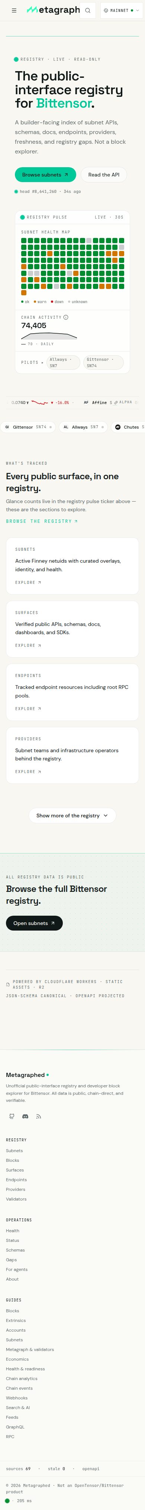Open the Discord icon in footer
145x1510 pixels.
(25, 1116)
